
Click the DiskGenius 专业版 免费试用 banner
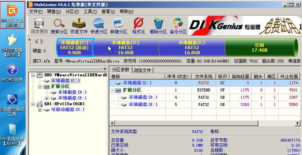[x=245, y=26]
